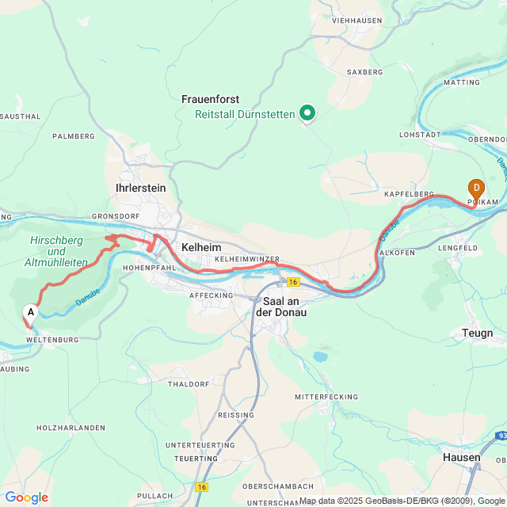This screenshot has height=507, width=507.
Task: Click the orange D destination marker
Action: pyautogui.click(x=476, y=189)
